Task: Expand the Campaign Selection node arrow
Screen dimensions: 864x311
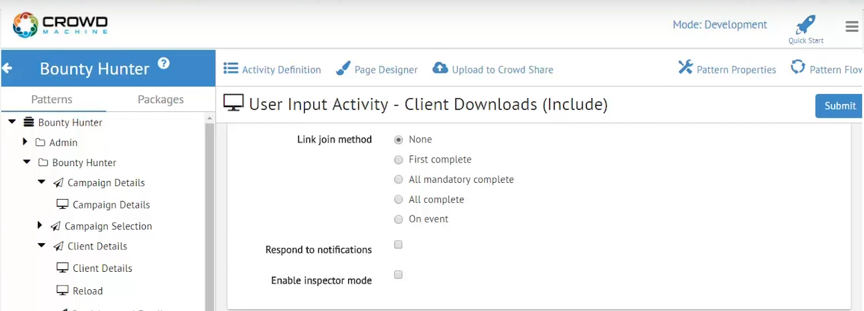Action: point(40,226)
